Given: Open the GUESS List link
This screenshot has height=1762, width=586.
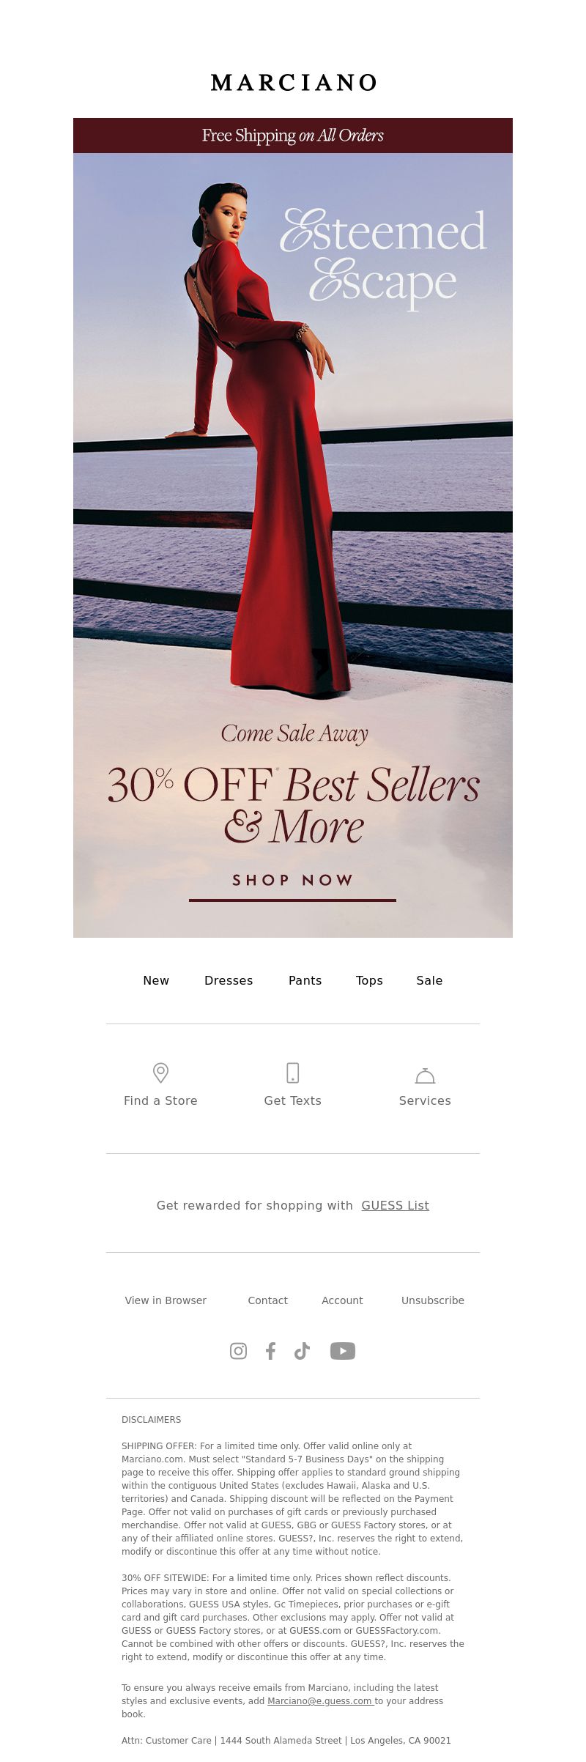Looking at the screenshot, I should (x=396, y=1205).
